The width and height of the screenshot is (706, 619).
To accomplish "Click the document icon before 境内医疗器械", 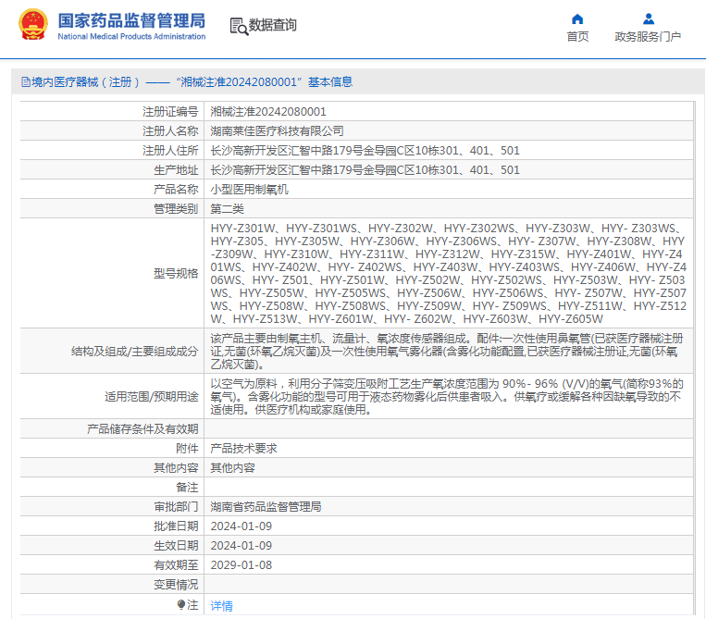I will coord(26,82).
